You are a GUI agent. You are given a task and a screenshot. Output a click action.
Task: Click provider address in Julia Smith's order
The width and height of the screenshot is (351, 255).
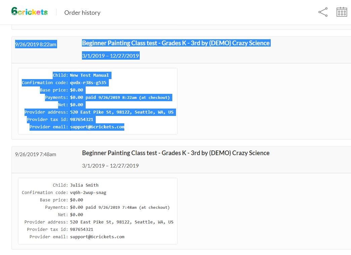point(122,222)
